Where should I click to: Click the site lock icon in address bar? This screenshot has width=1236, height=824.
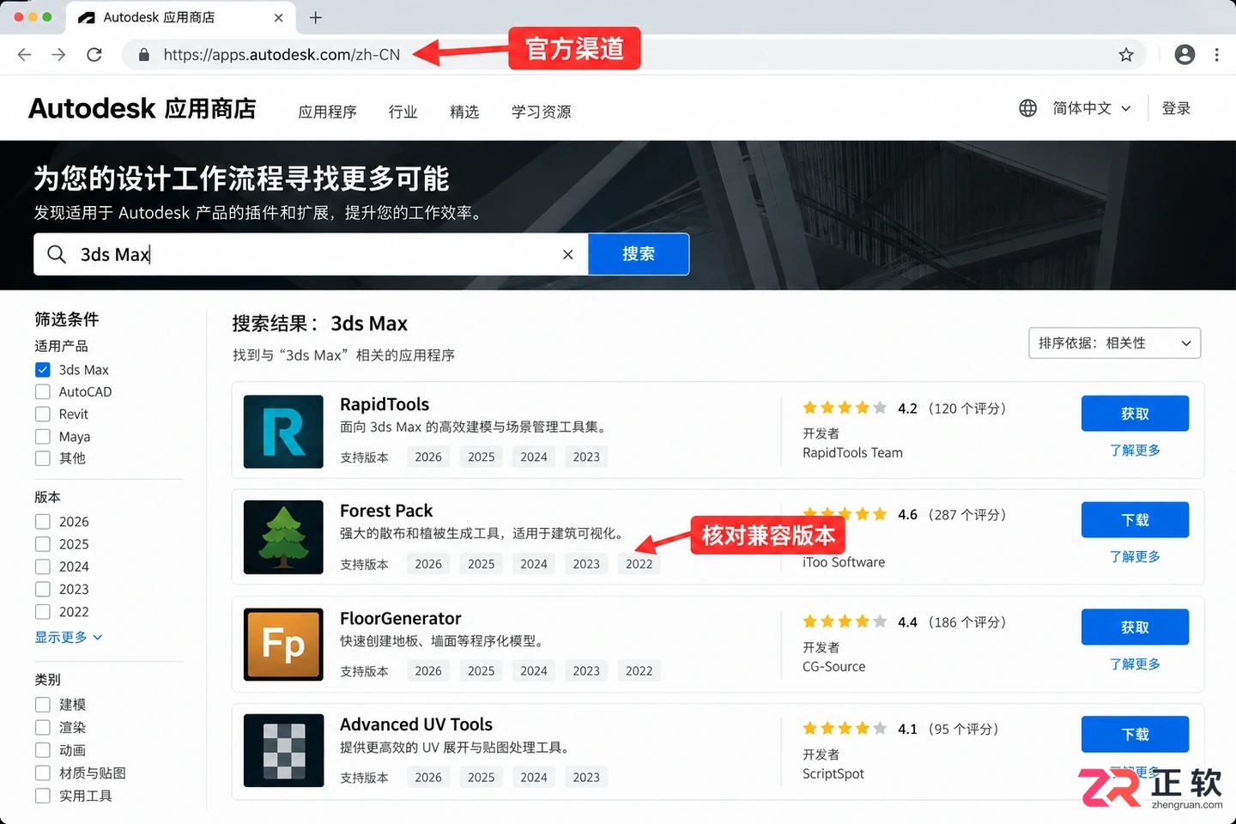point(144,55)
